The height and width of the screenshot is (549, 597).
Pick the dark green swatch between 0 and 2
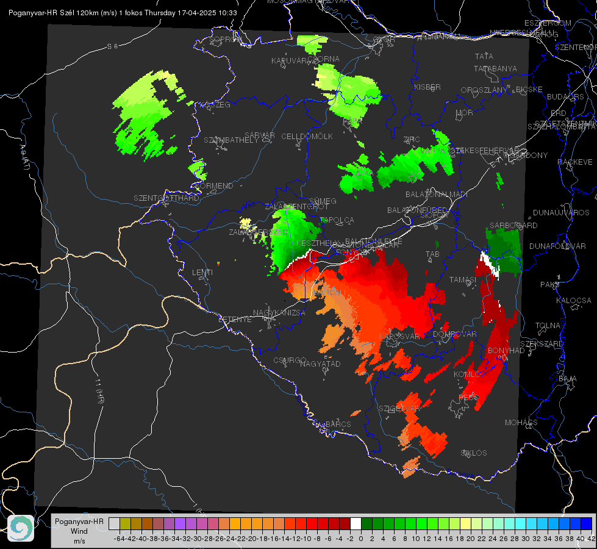pyautogui.click(x=366, y=524)
